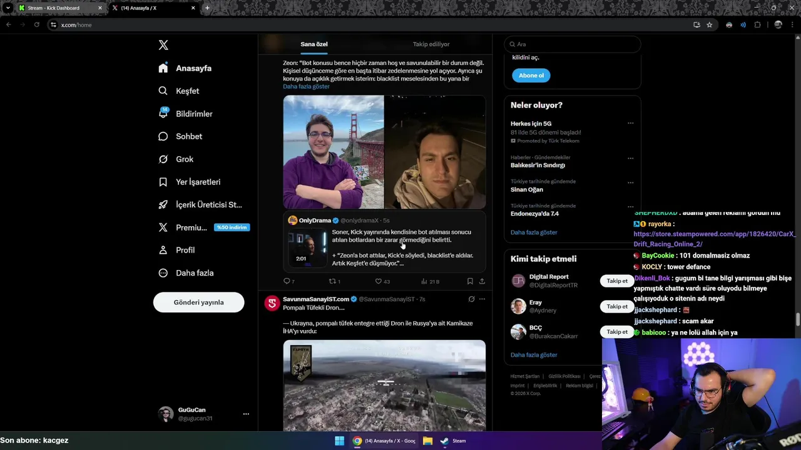Follow Digital Report with Takip et
Image resolution: width=801 pixels, height=450 pixels.
point(617,281)
